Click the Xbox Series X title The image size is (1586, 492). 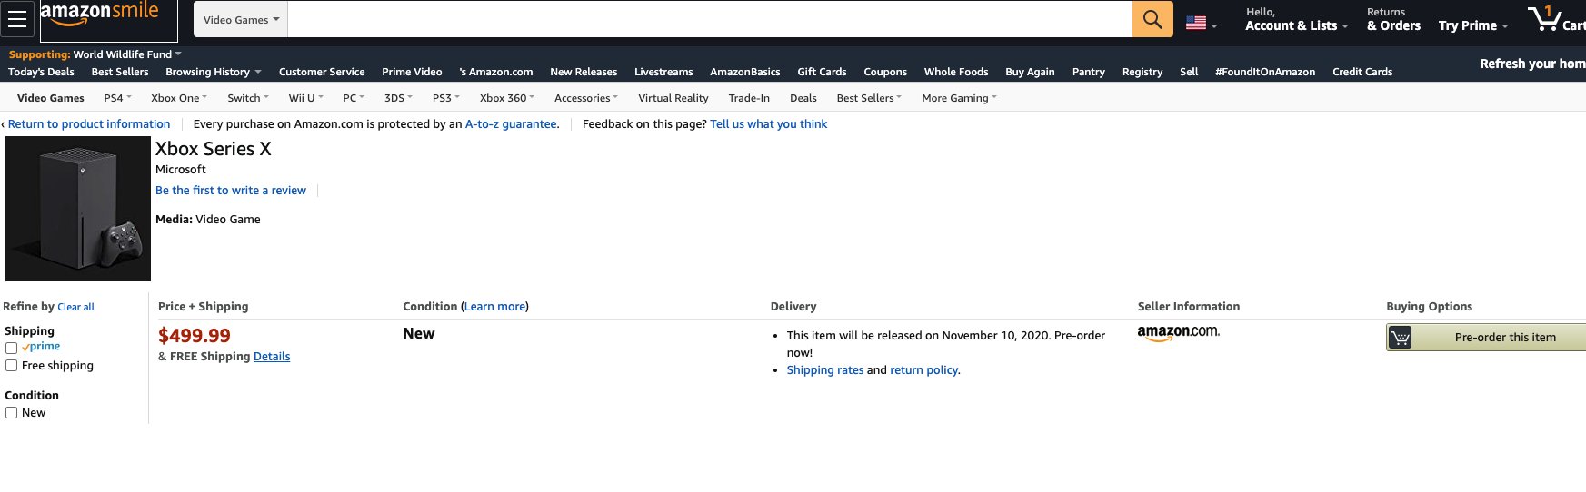tap(214, 149)
